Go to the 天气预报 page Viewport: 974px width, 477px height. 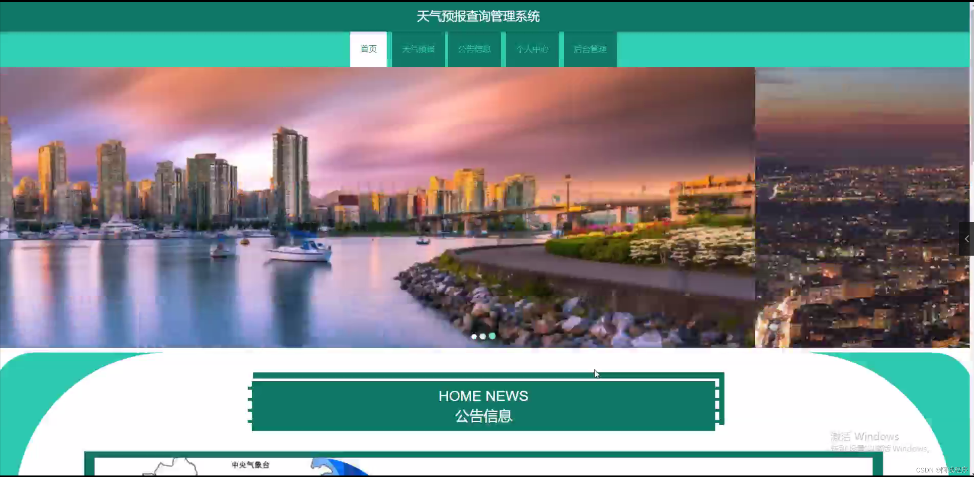418,49
